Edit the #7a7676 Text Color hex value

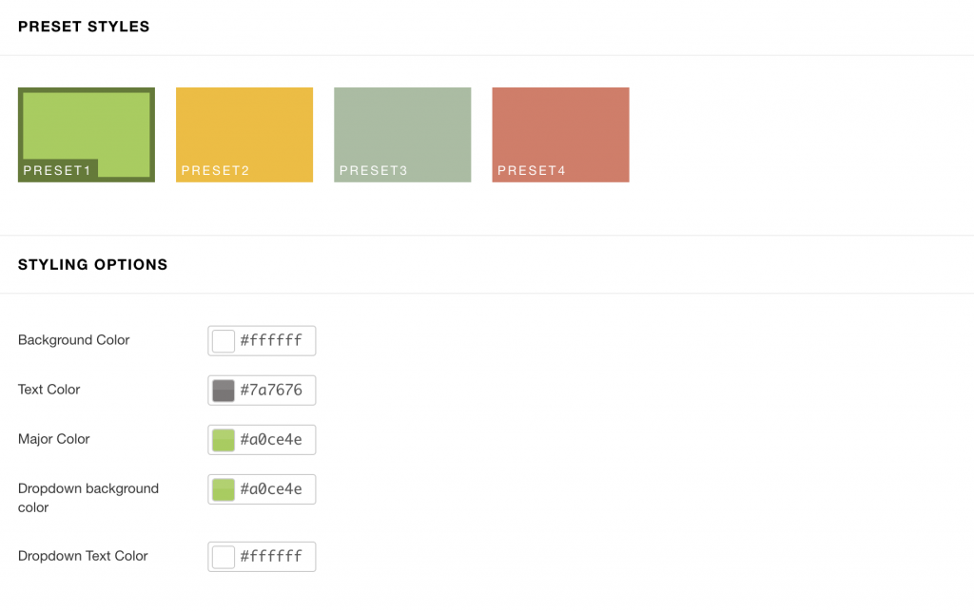[276, 390]
